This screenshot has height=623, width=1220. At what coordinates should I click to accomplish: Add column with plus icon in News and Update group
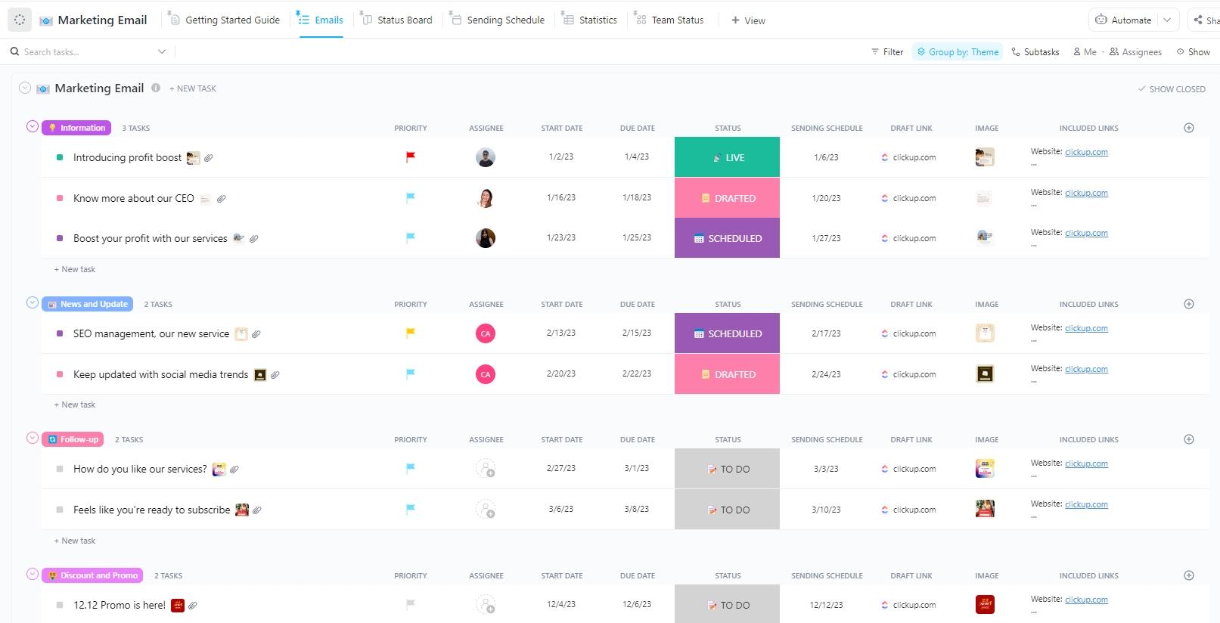pyautogui.click(x=1189, y=304)
